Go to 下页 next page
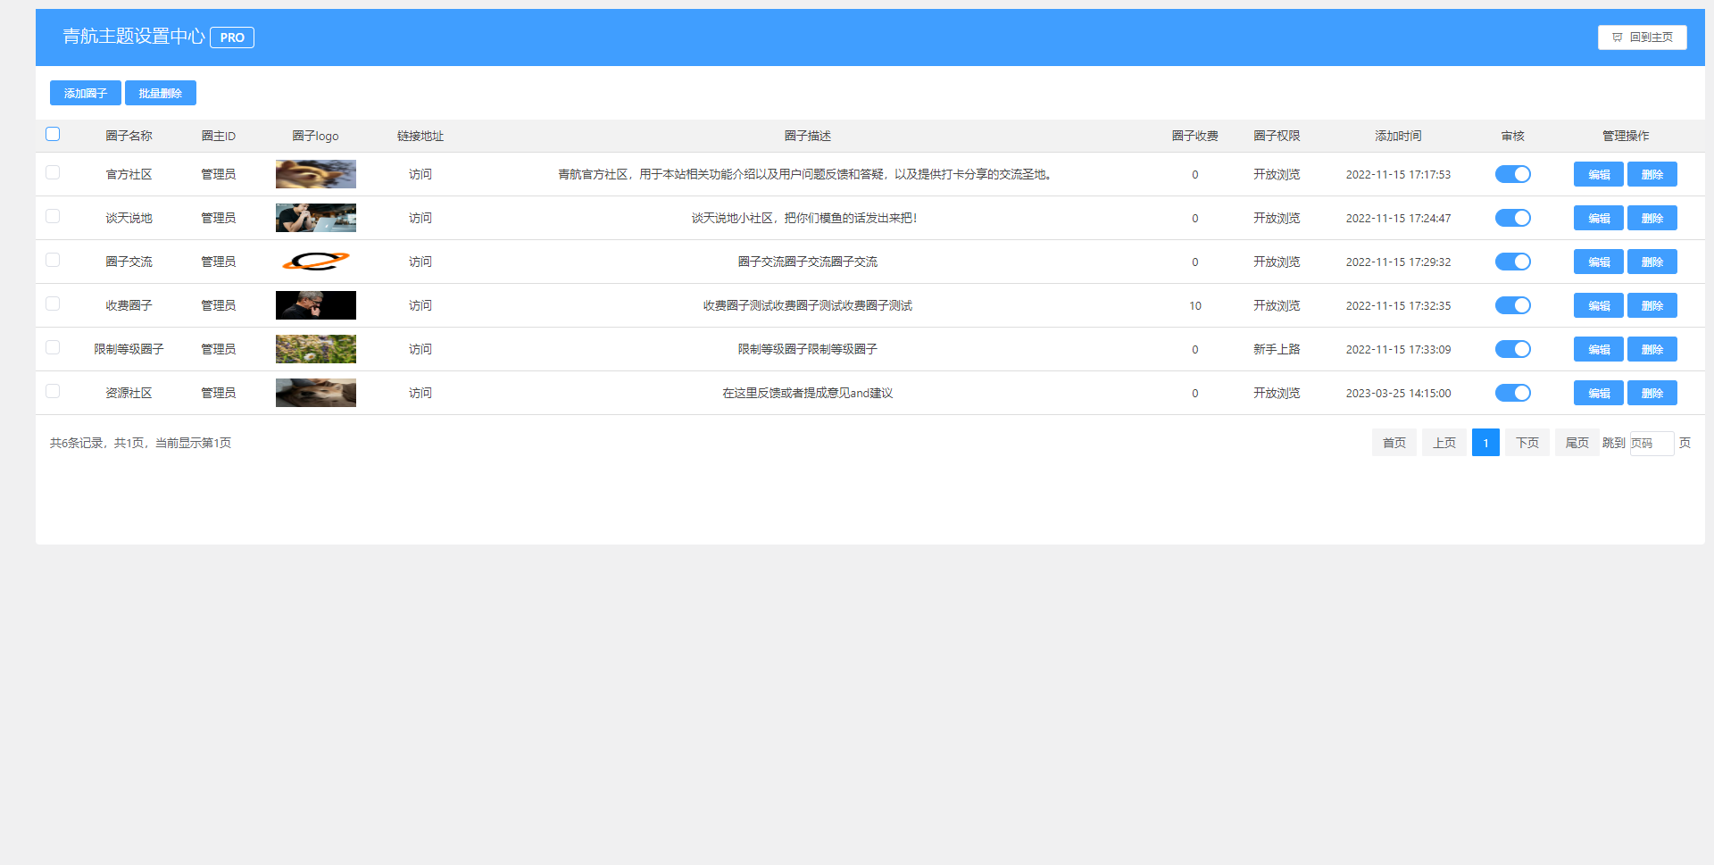The height and width of the screenshot is (865, 1714). pos(1527,443)
